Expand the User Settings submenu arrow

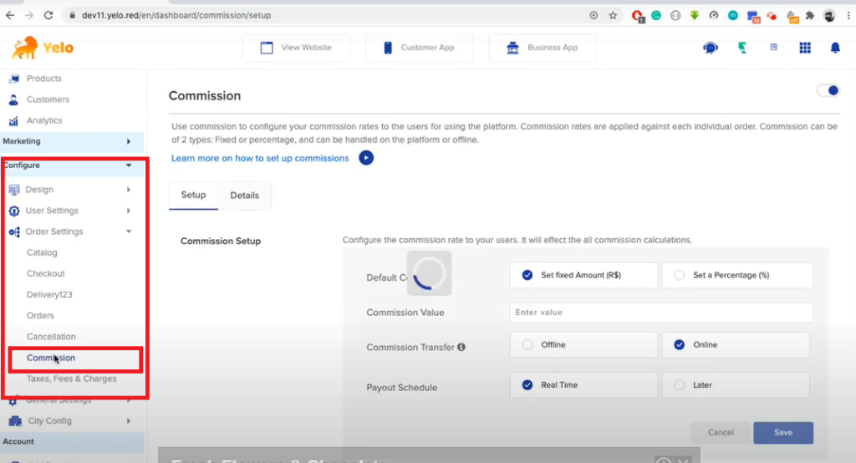(128, 211)
